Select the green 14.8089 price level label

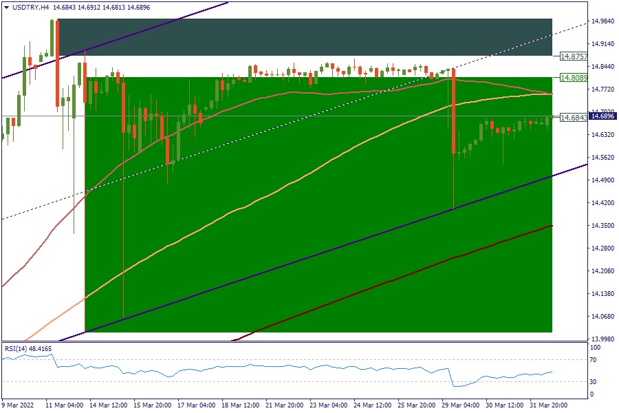573,78
